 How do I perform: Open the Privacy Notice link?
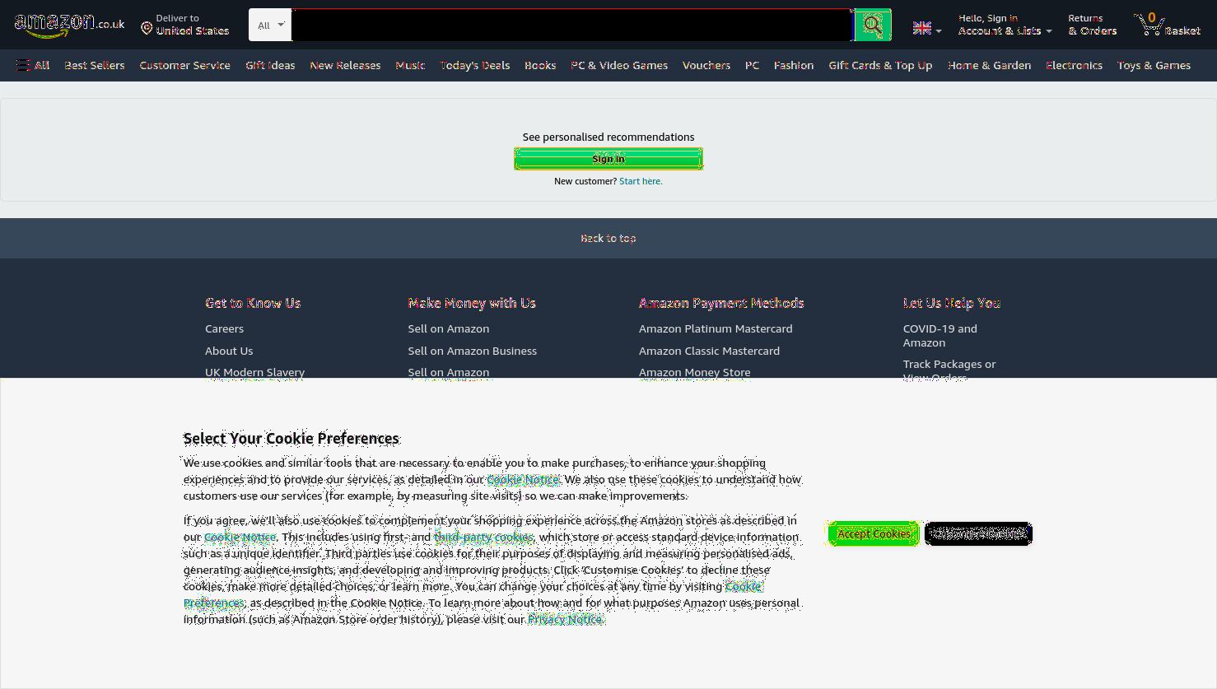click(x=565, y=619)
